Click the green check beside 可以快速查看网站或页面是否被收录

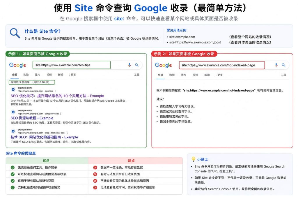click(x=13, y=174)
